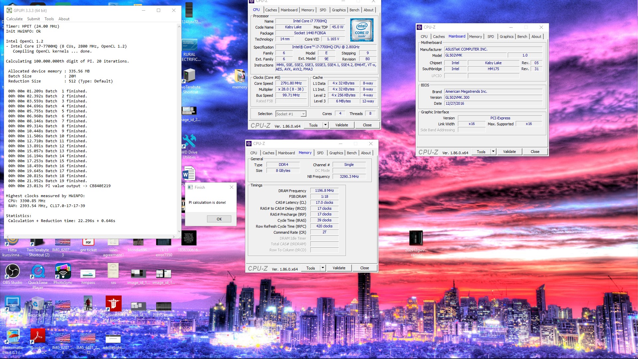Image resolution: width=638 pixels, height=359 pixels.
Task: Open the network computer icon above Photomatix
Action: tap(13, 304)
